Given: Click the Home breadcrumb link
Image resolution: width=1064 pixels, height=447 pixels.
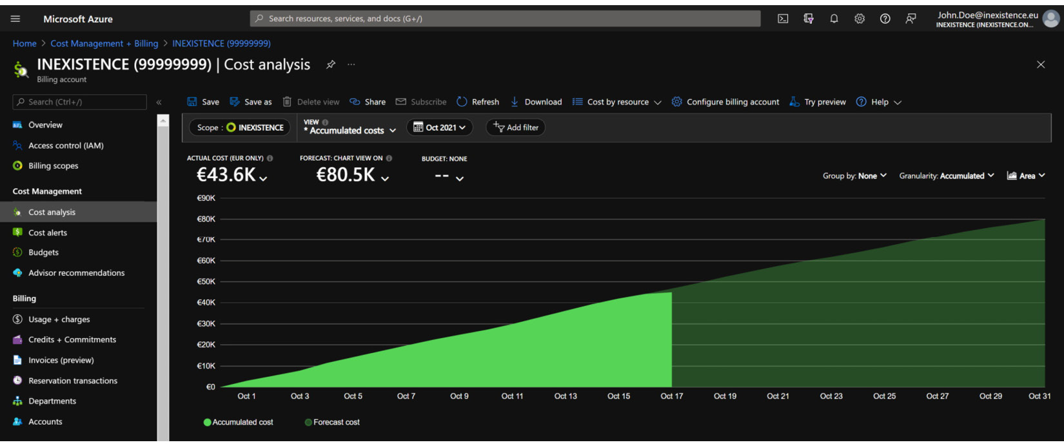Looking at the screenshot, I should [x=25, y=43].
